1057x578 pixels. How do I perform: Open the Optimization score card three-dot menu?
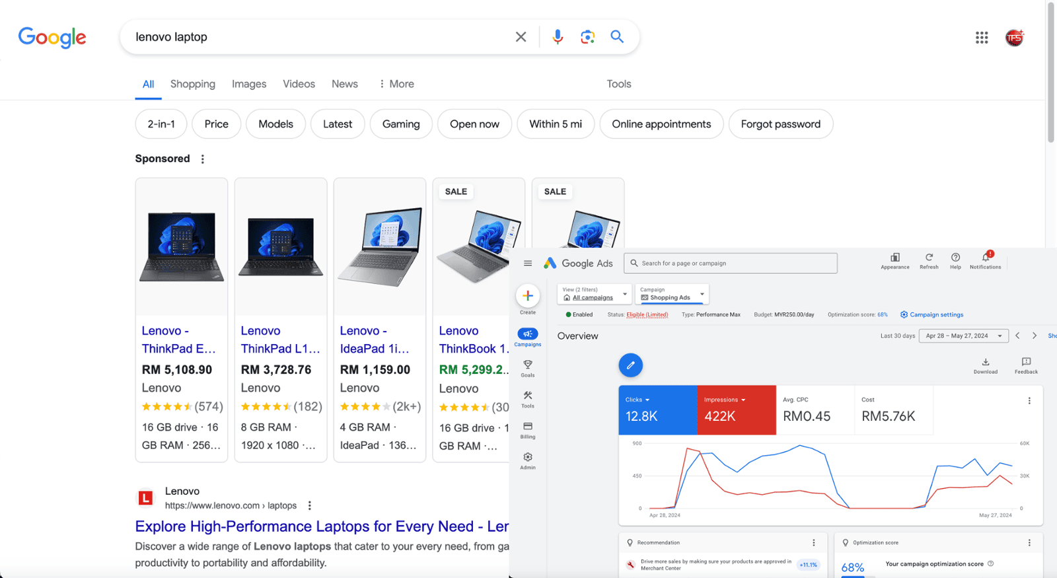[1029, 543]
